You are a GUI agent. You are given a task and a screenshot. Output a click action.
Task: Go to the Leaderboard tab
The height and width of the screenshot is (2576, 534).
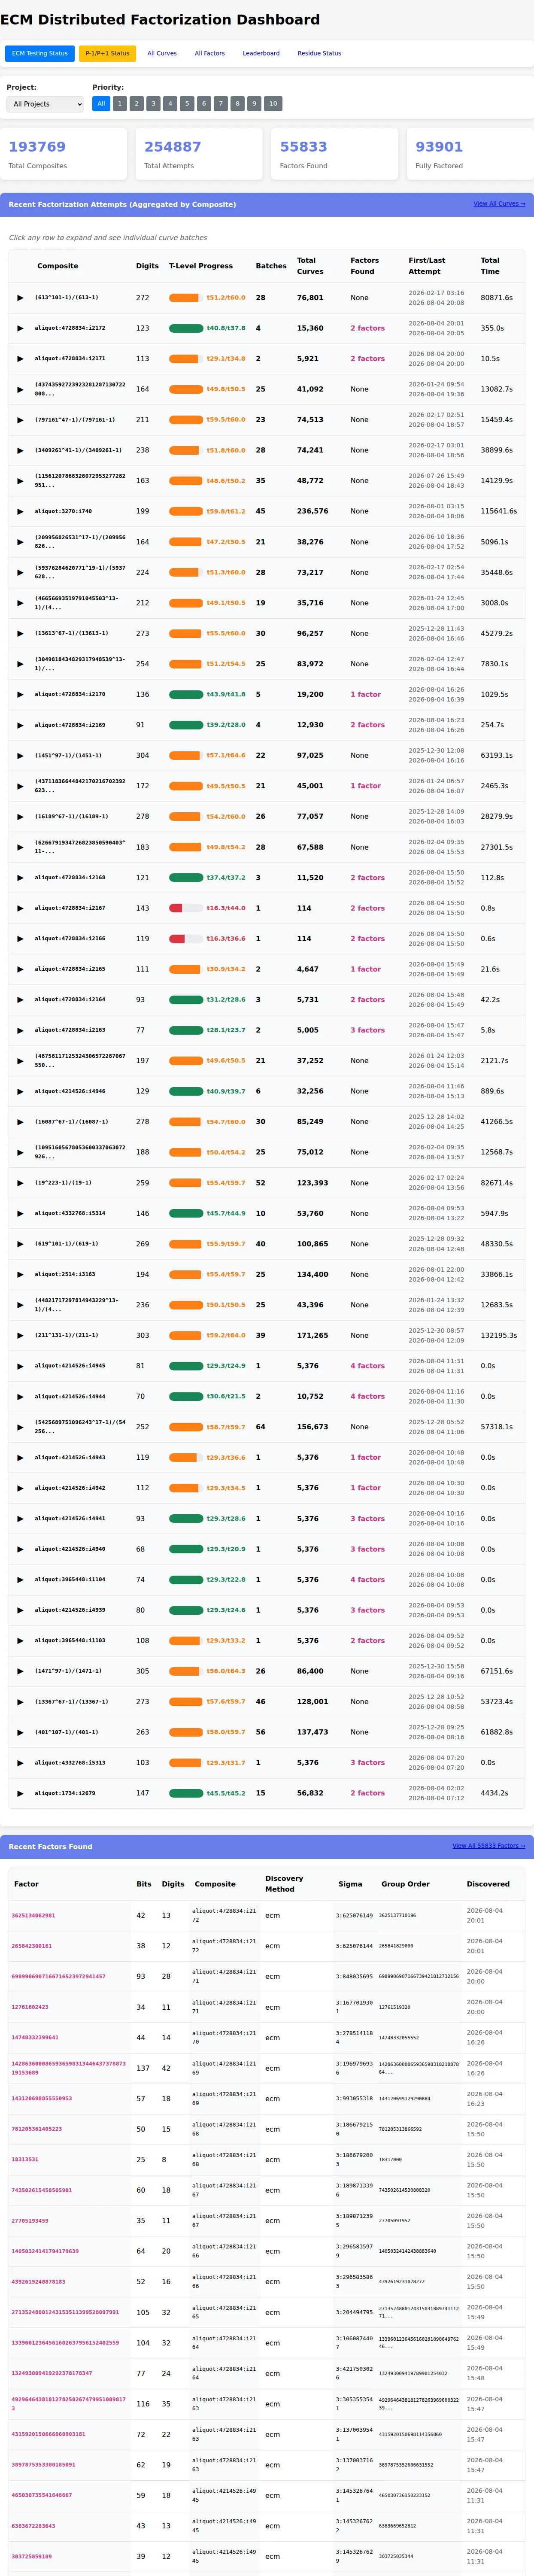(x=261, y=53)
